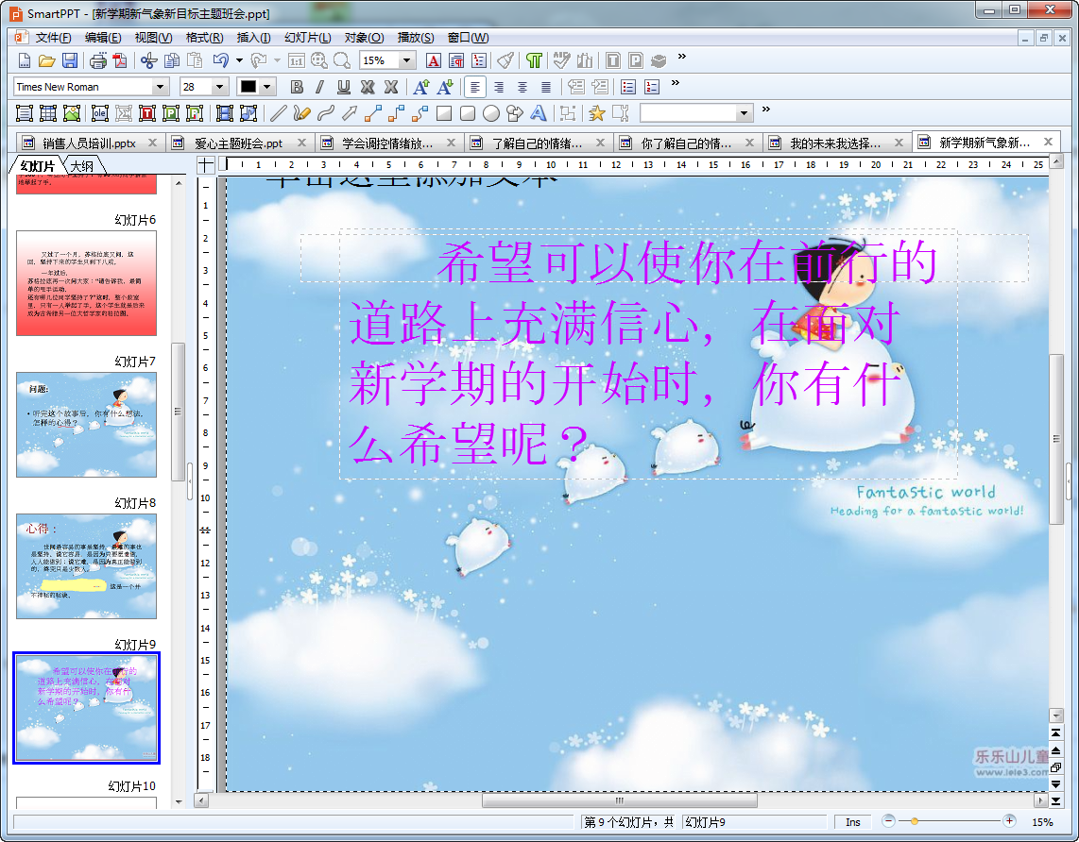Print the presentation

click(x=97, y=61)
